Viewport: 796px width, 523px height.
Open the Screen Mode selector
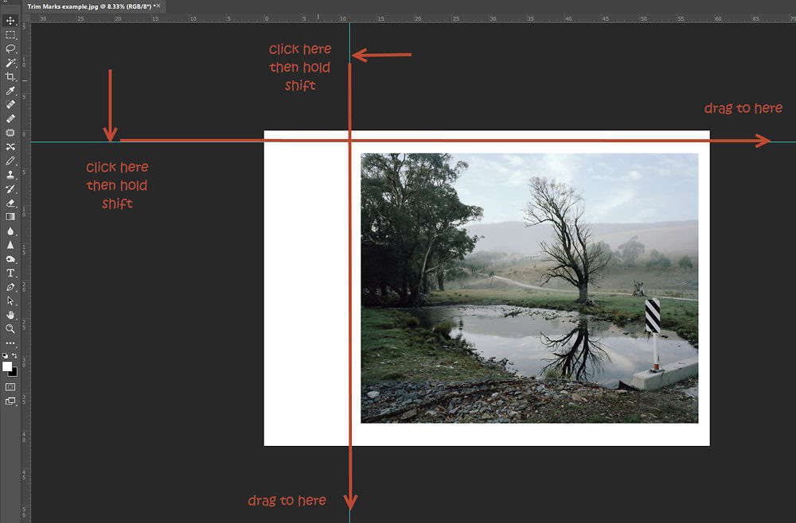tap(10, 401)
